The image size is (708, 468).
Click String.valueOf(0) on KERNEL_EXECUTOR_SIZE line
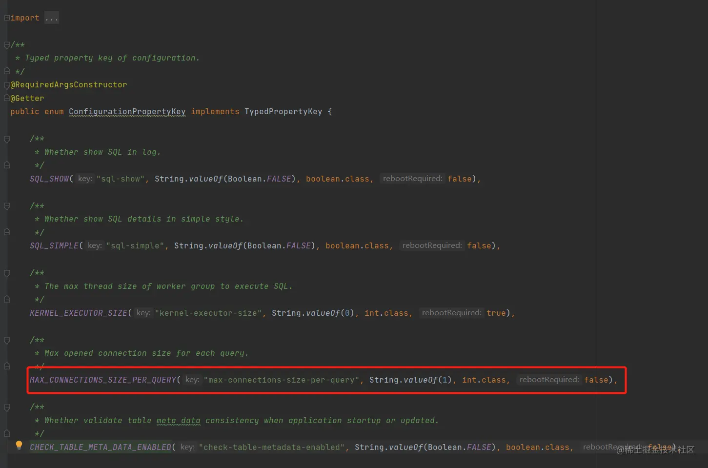[x=313, y=313]
